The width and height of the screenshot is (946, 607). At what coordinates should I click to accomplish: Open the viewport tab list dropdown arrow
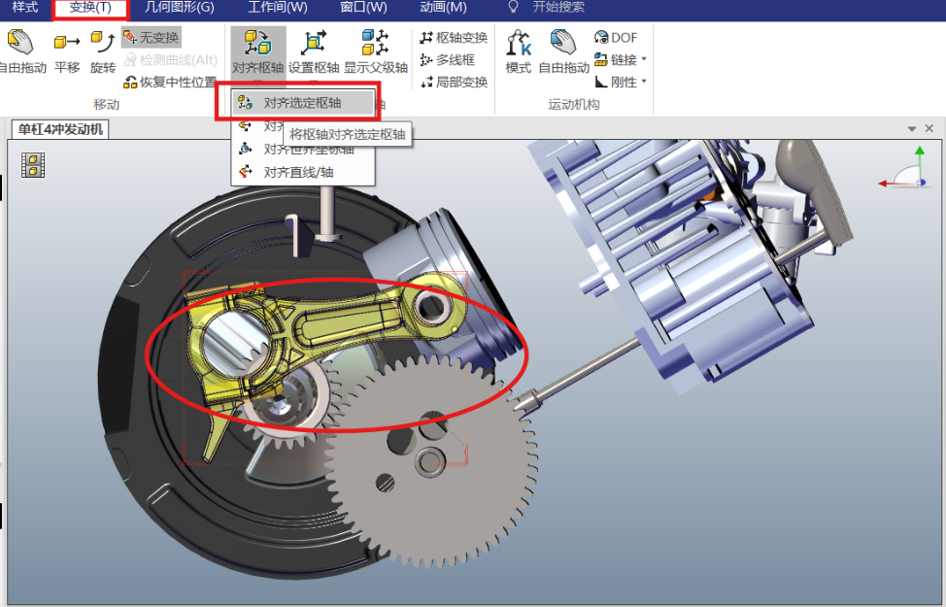click(912, 128)
